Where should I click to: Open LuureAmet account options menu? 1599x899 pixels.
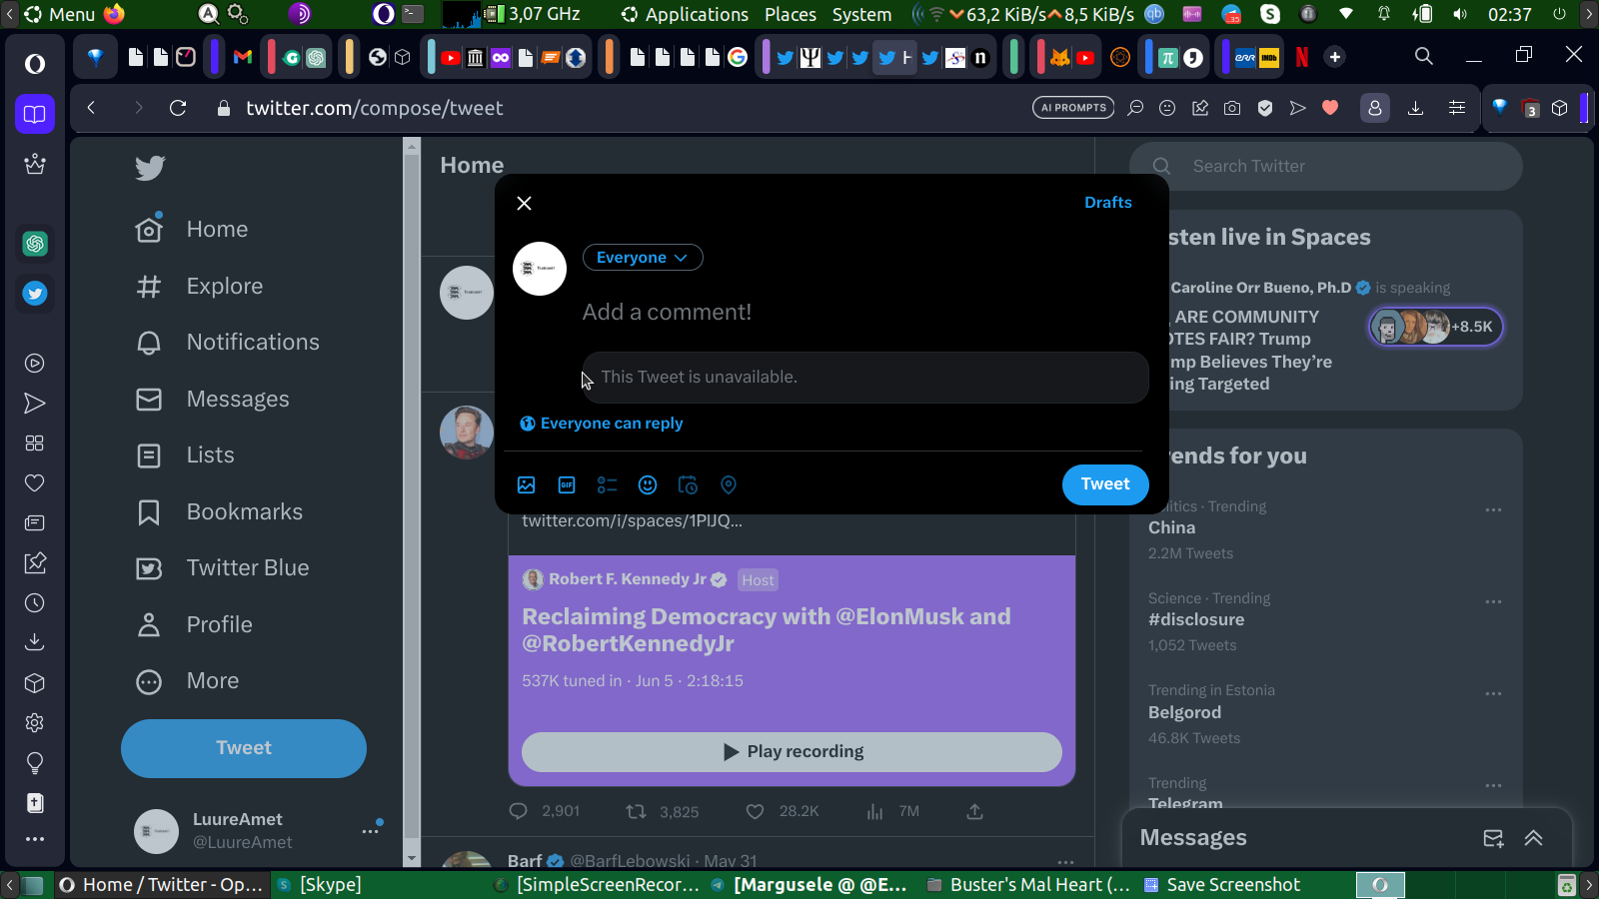click(371, 831)
